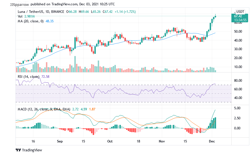Image resolution: width=252 pixels, height=155 pixels.
Task: Click the high price H69.66
Action: tap(84, 12)
